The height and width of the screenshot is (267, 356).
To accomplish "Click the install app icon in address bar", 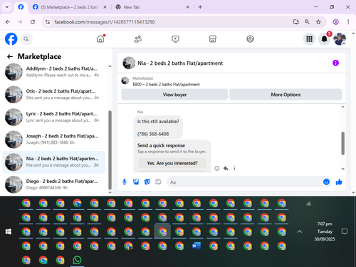I will click(295, 22).
